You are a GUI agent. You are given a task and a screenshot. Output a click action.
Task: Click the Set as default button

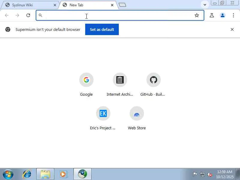click(102, 29)
